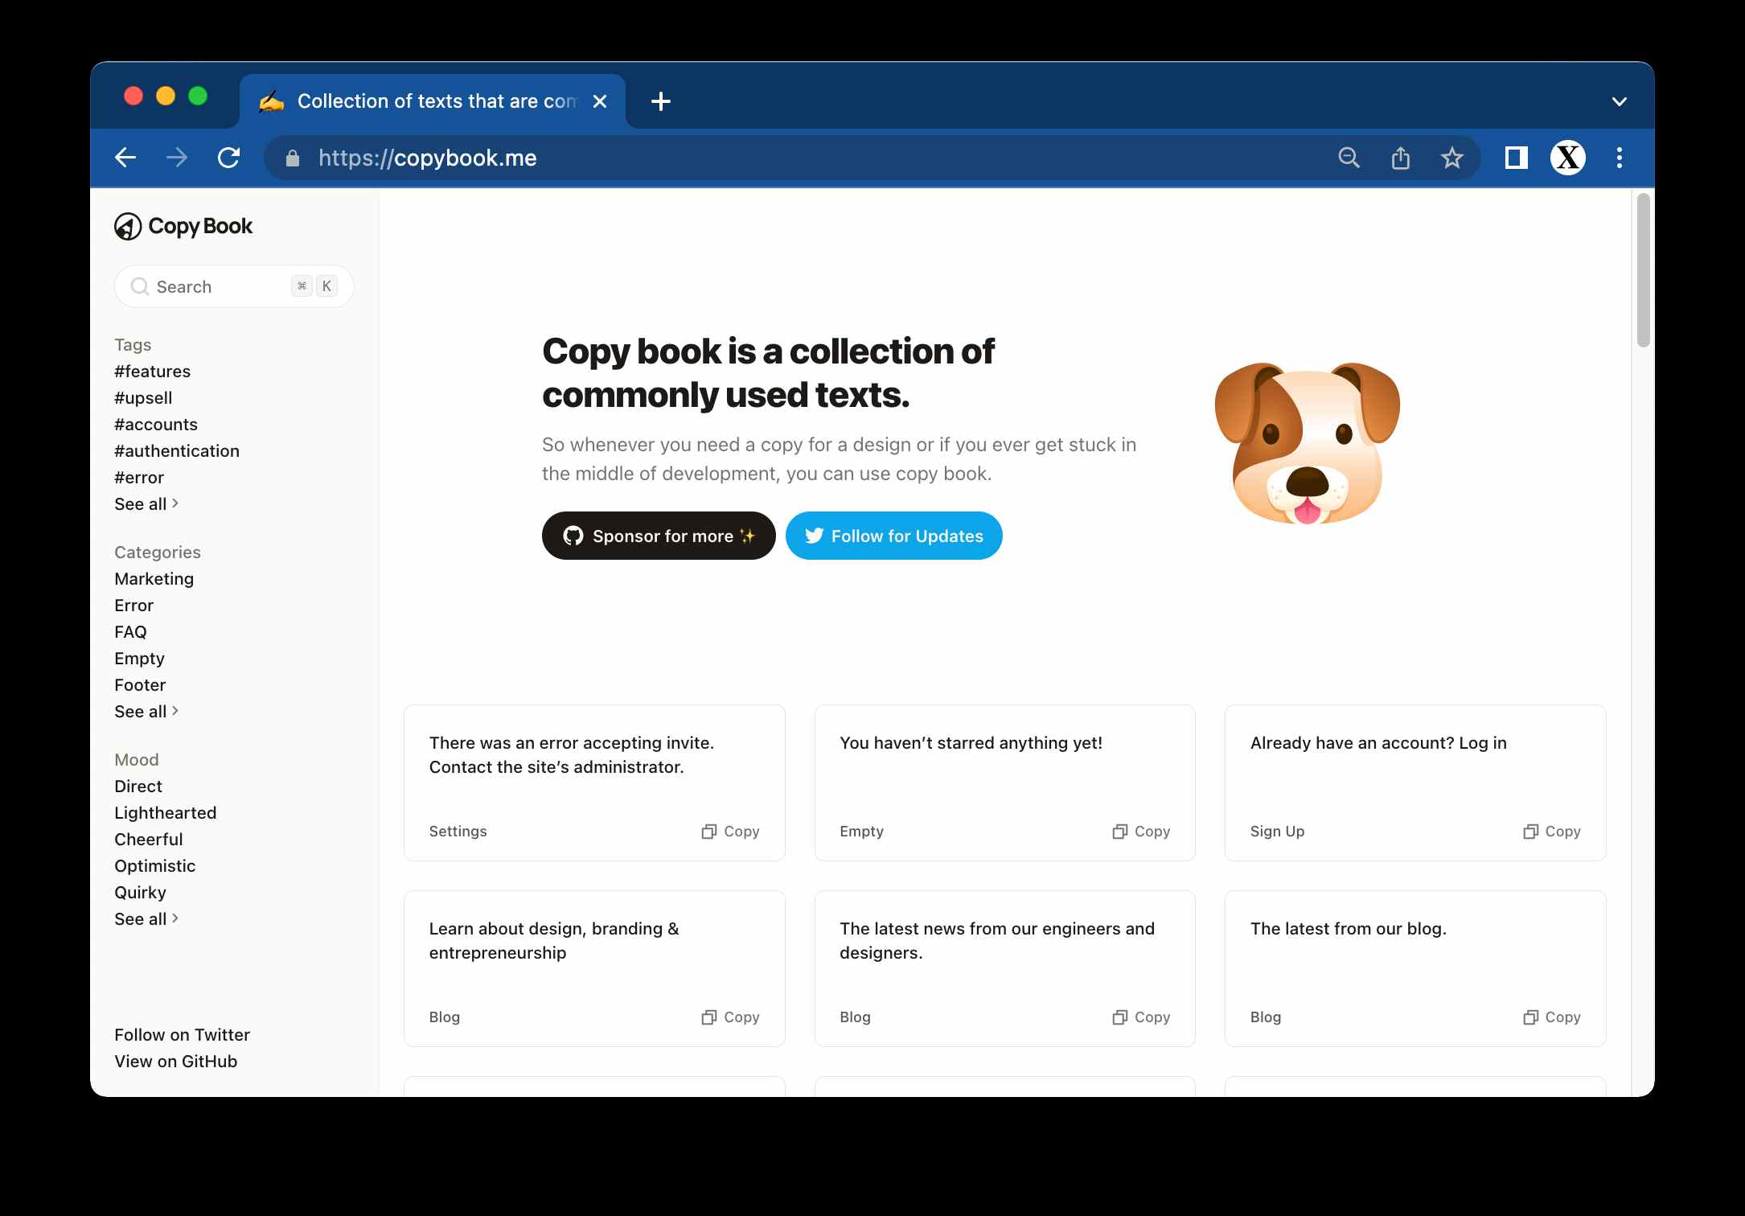Image resolution: width=1745 pixels, height=1216 pixels.
Task: Filter by Optimistic mood
Action: 155,866
